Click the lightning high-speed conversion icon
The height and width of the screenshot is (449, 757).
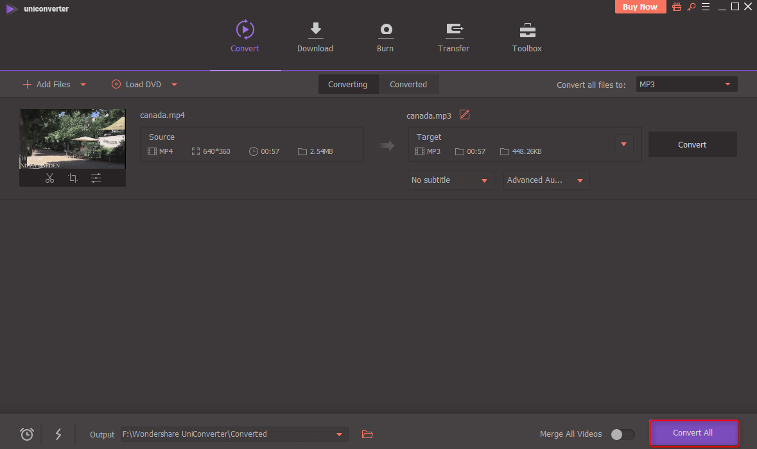[58, 434]
